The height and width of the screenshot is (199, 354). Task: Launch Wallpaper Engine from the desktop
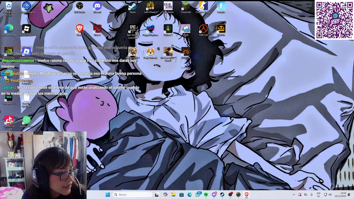pyautogui.click(x=27, y=7)
